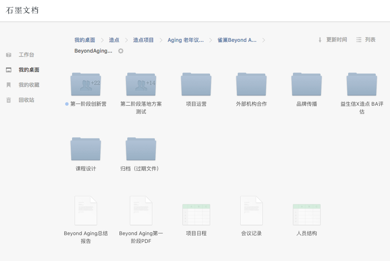Screen dimensions: 390x261
Task: Navigate to 雀巢Beyond A... breadcrumb
Action: (x=237, y=40)
